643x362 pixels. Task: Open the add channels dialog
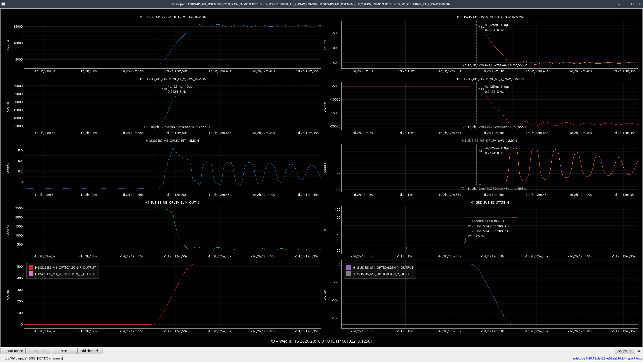90,351
